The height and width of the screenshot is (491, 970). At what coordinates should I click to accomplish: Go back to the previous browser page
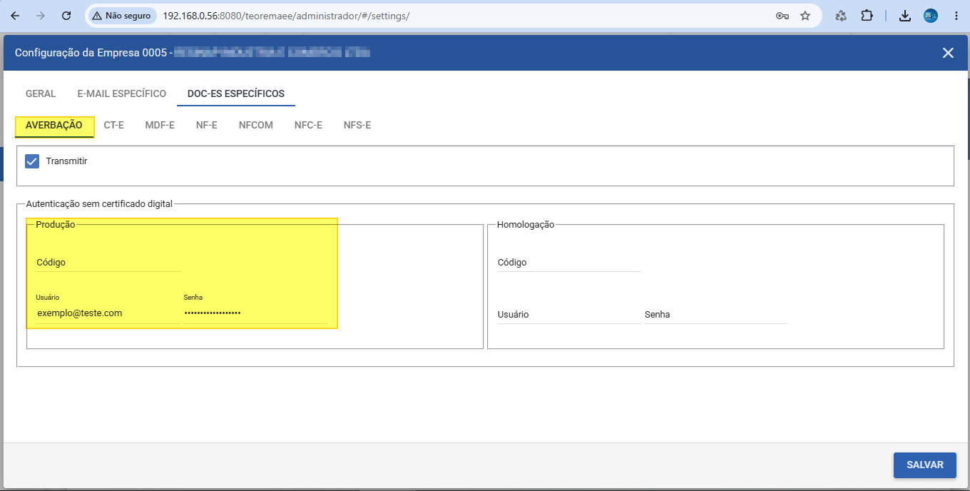(15, 16)
